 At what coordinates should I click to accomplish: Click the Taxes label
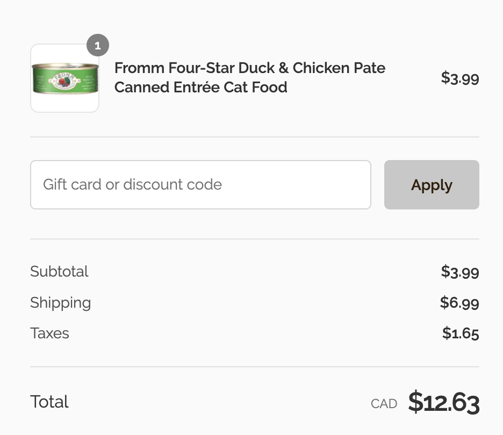(x=49, y=333)
